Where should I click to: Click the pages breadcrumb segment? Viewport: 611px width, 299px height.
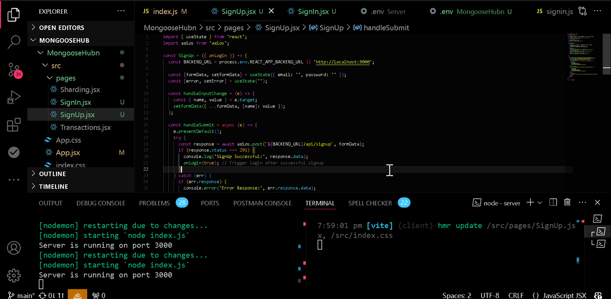234,28
